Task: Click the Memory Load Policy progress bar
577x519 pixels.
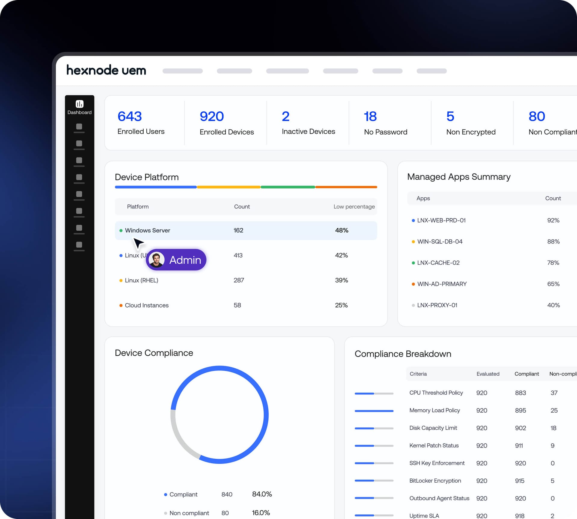Action: coord(374,411)
